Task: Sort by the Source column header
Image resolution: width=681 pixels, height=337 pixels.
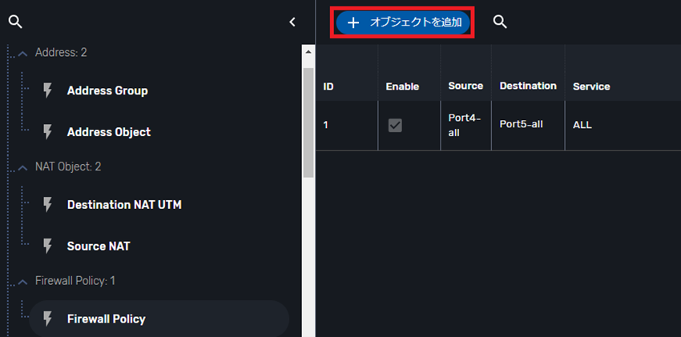Action: pyautogui.click(x=465, y=86)
